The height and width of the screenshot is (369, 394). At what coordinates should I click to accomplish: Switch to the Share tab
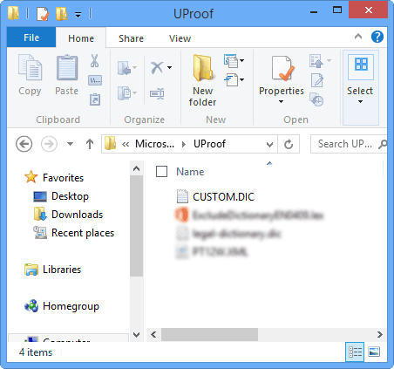tap(131, 38)
